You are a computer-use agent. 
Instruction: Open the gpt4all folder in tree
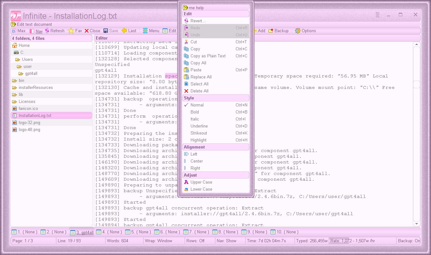tap(51, 73)
